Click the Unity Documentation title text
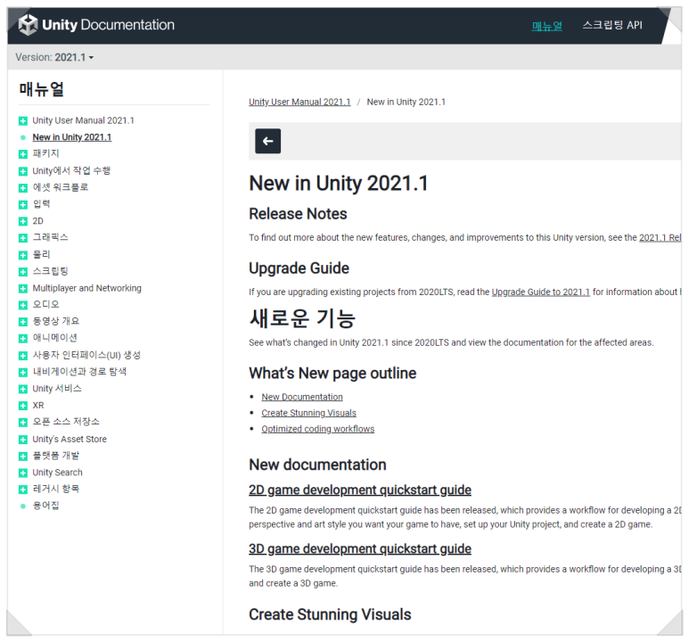 coord(108,25)
